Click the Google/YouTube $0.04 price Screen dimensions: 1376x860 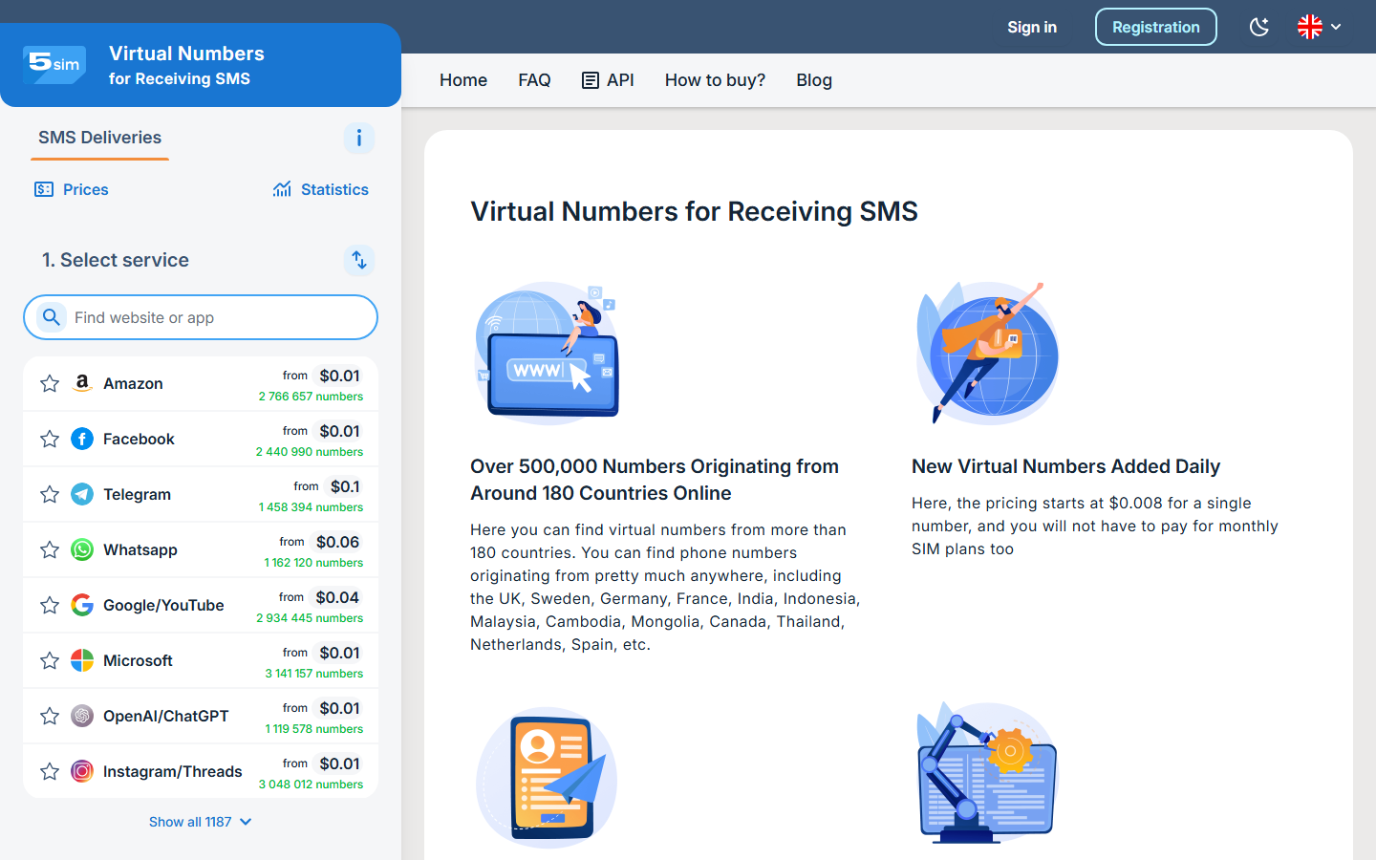[337, 597]
